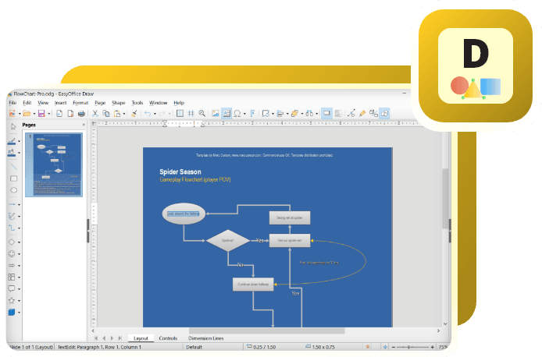Screen dimensions: 542x357
Task: Click the Save icon in the toolbar
Action: click(x=41, y=113)
